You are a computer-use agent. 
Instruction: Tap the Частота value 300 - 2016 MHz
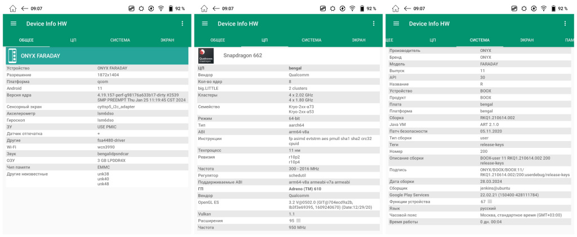click(304, 169)
